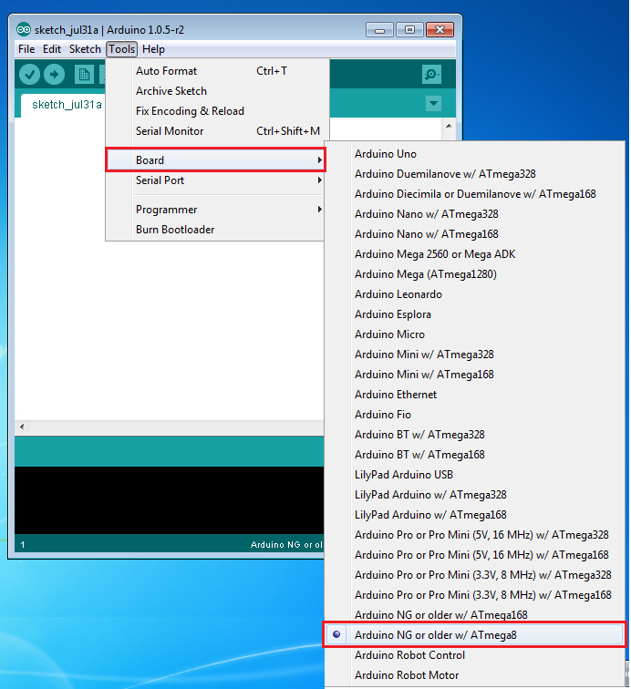Choose Arduino BT w/ ATmega328
This screenshot has width=631, height=689.
pyautogui.click(x=474, y=435)
